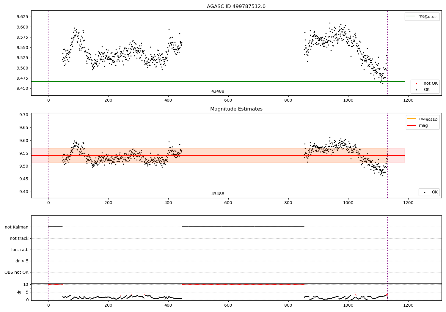
Task: Click the green mag AGASC legend entry
Action: click(x=422, y=16)
